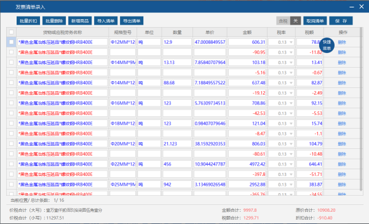Open the 快捷菜单 round shortcut button
This screenshot has width=369, height=224.
[x=327, y=45]
